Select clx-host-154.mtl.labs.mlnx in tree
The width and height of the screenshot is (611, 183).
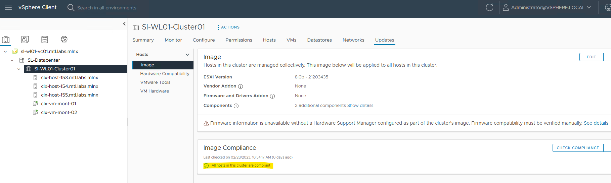(x=70, y=86)
